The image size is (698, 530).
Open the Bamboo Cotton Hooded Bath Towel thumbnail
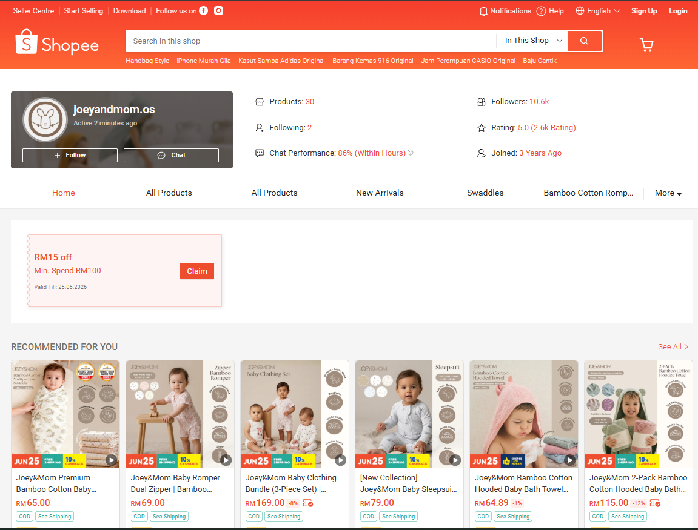point(524,414)
